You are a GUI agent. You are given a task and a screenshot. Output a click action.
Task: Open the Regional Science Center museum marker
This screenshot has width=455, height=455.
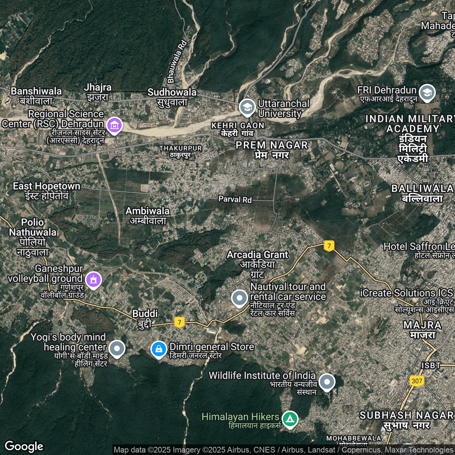(114, 125)
